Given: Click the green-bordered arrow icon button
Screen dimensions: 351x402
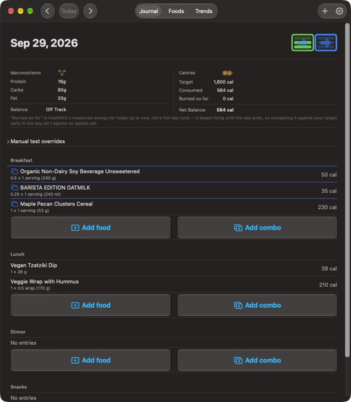Looking at the screenshot, I should click(303, 43).
